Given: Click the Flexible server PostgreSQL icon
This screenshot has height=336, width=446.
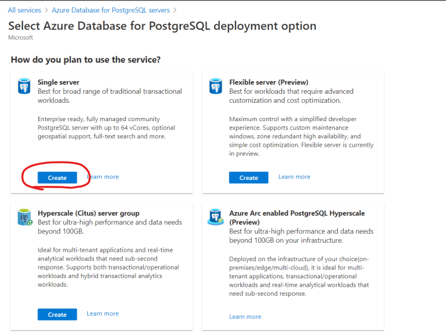Looking at the screenshot, I should click(x=216, y=86).
